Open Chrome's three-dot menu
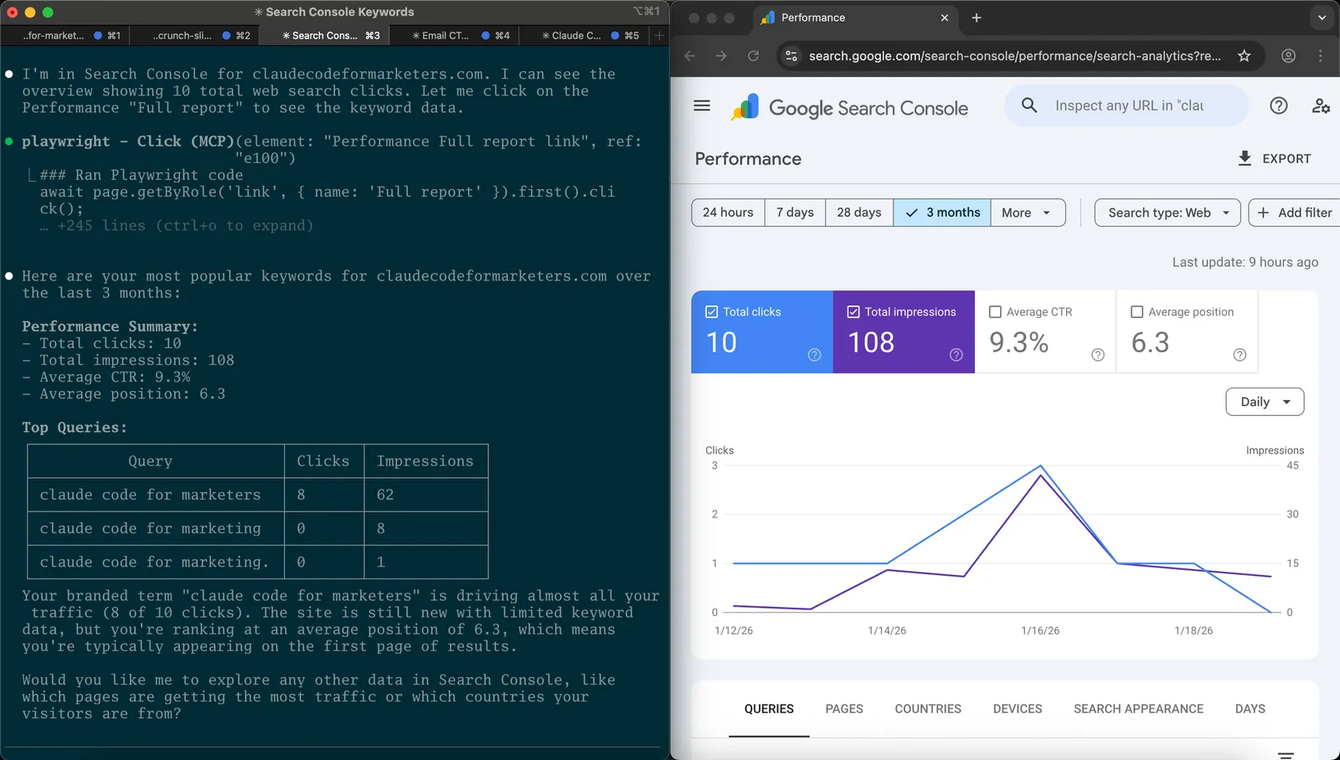The width and height of the screenshot is (1340, 760). click(1321, 55)
